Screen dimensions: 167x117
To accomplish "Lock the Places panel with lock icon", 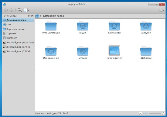I will [29, 16].
